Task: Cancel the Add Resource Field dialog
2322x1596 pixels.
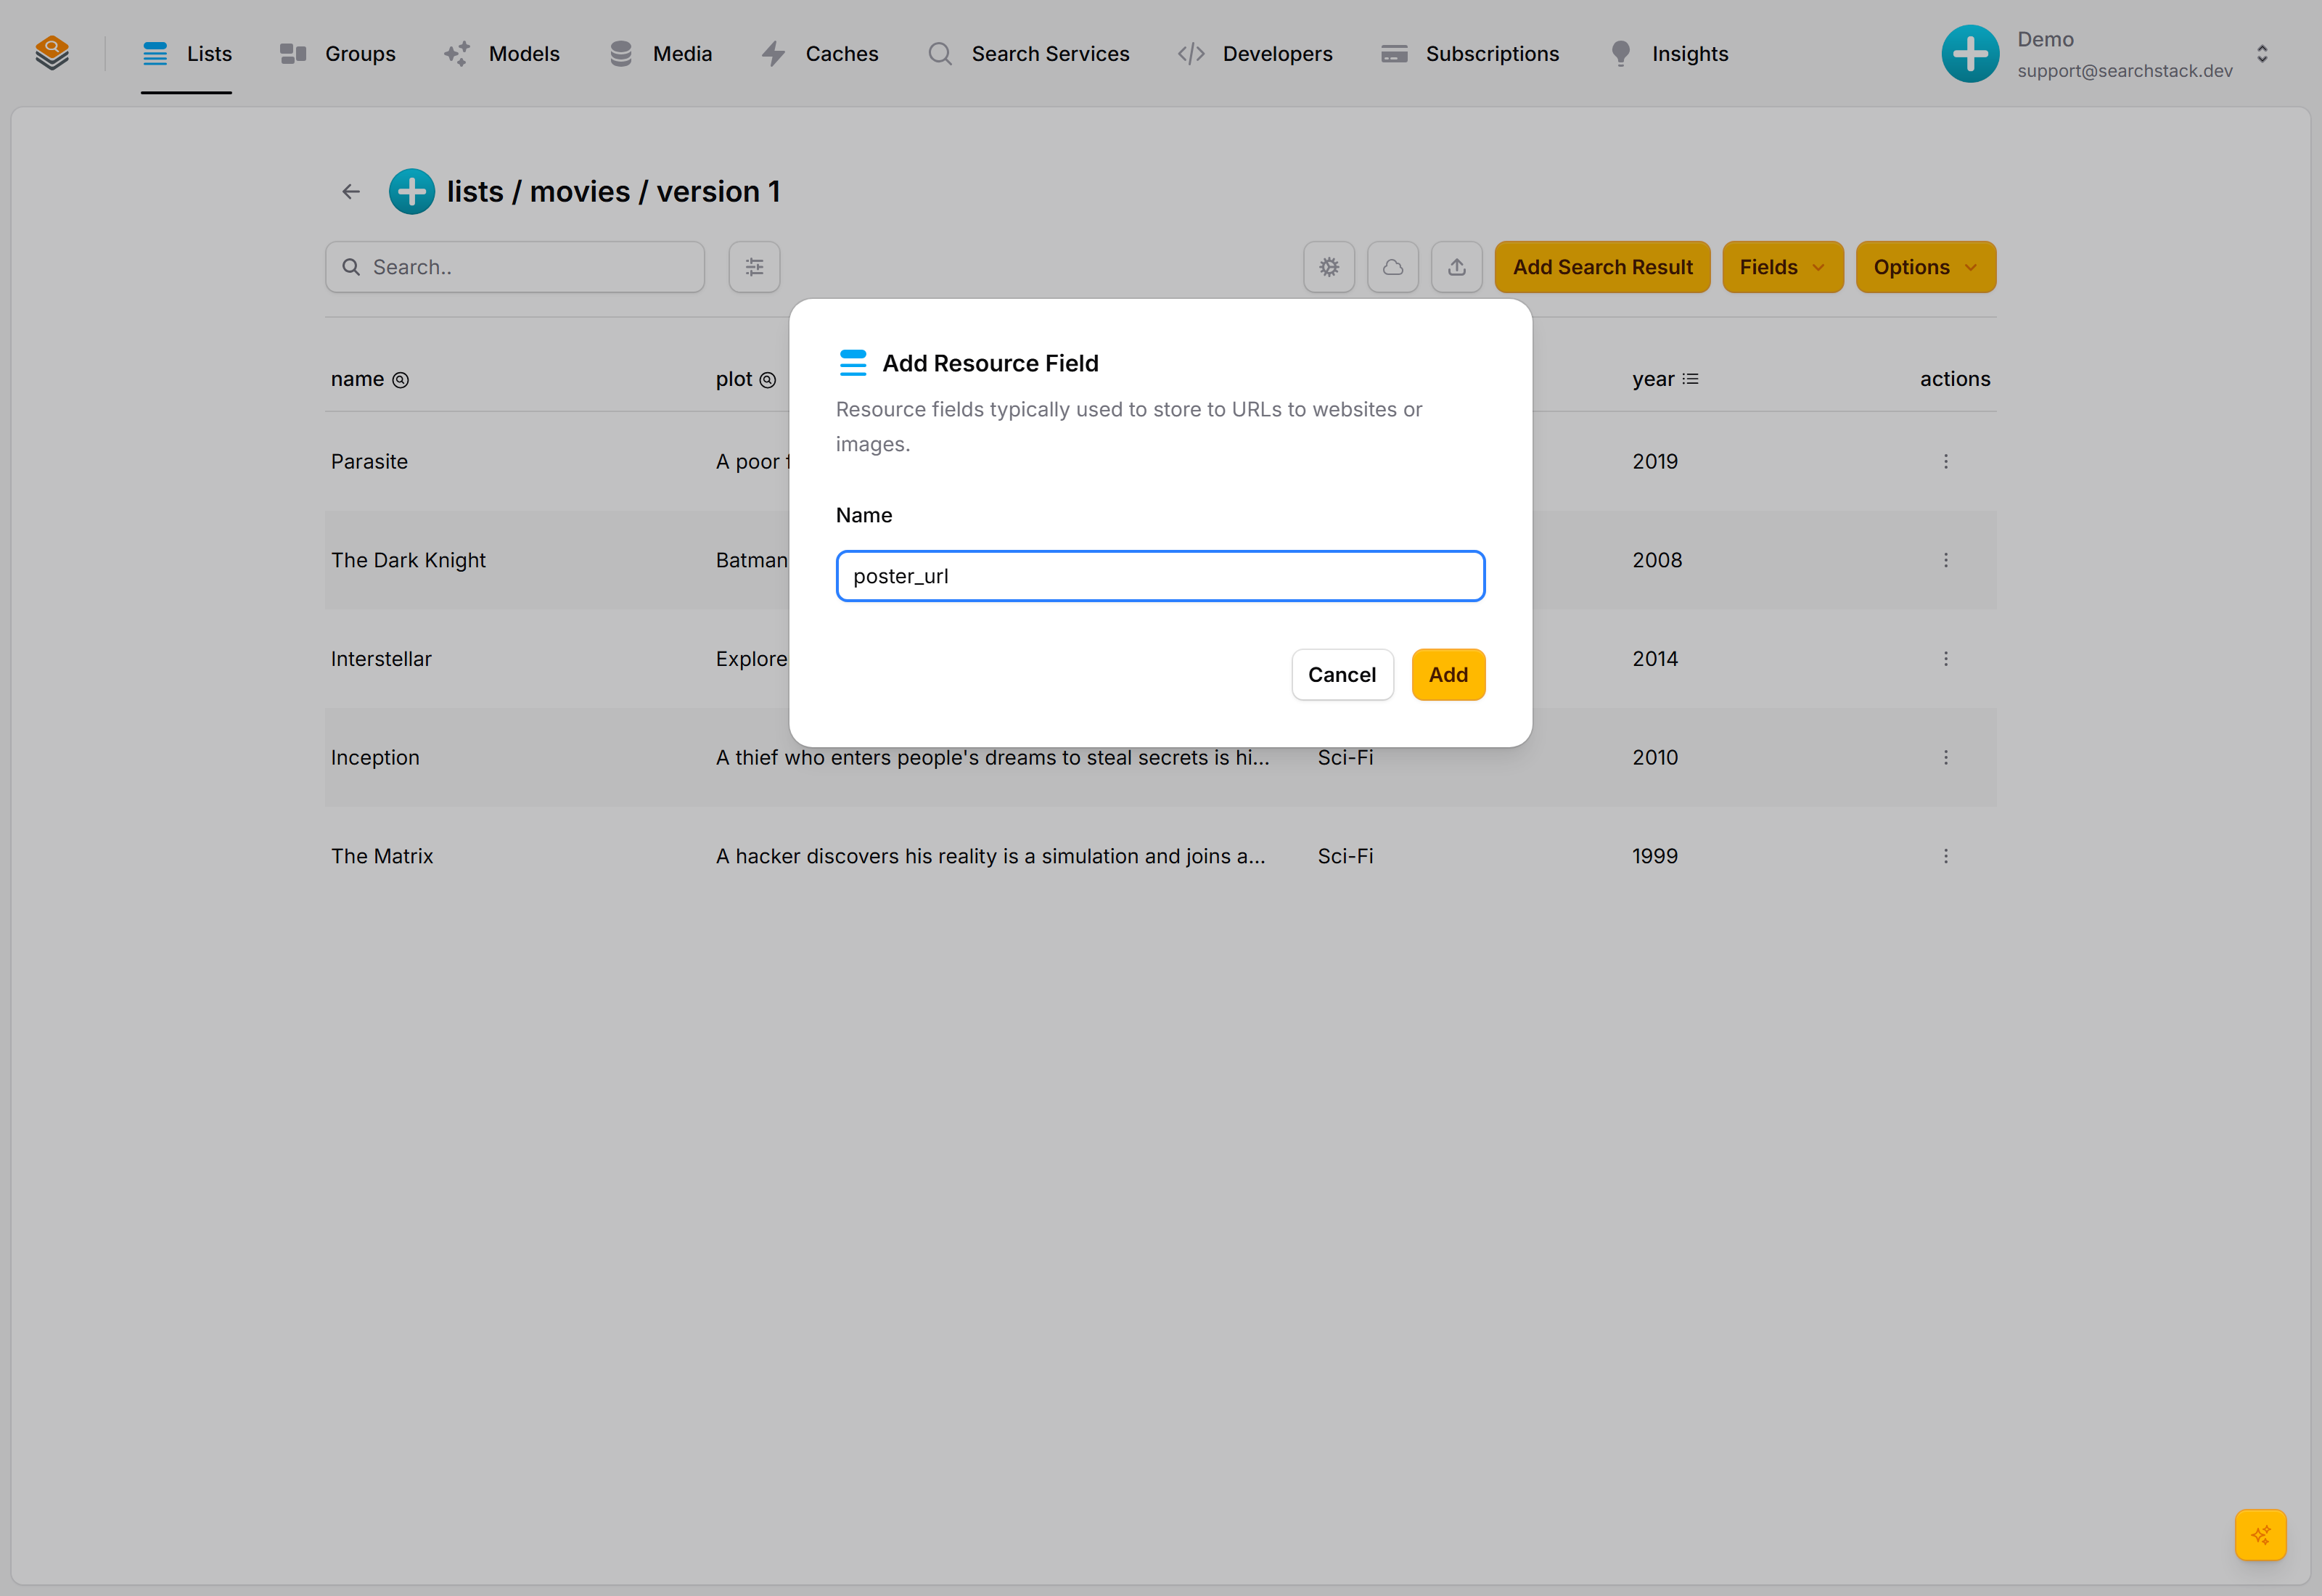Action: tap(1342, 675)
